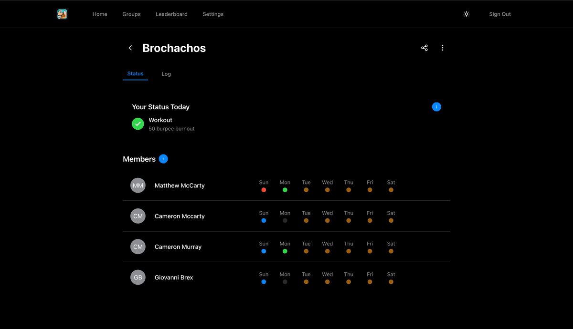Click Matthew McCarty's MM avatar

[x=138, y=185]
